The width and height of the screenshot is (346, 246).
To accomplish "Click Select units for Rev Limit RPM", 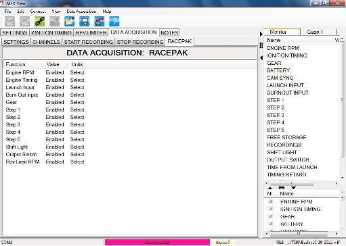I will pyautogui.click(x=77, y=162).
